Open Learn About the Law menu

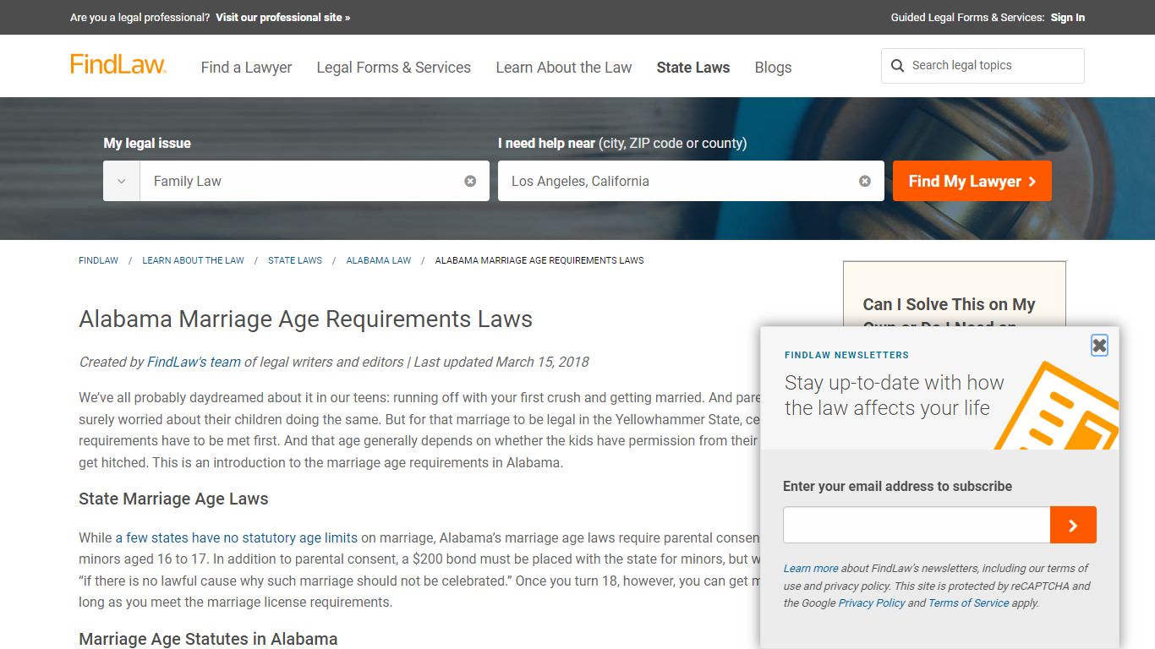564,68
